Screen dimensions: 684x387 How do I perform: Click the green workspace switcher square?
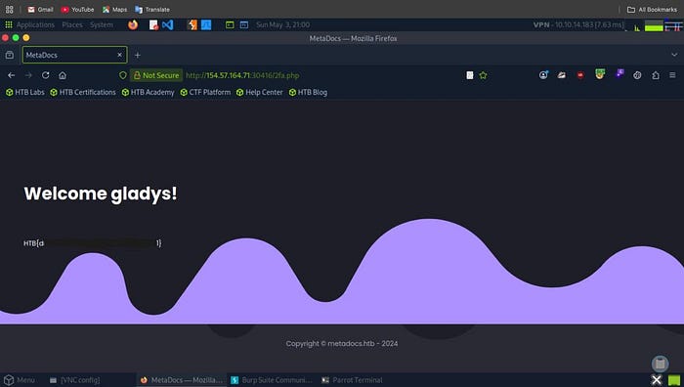pos(674,380)
